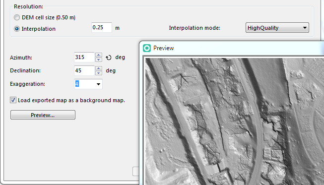Increase Declination with the up arrow
Screen dimensions: 324x185
pos(99,68)
